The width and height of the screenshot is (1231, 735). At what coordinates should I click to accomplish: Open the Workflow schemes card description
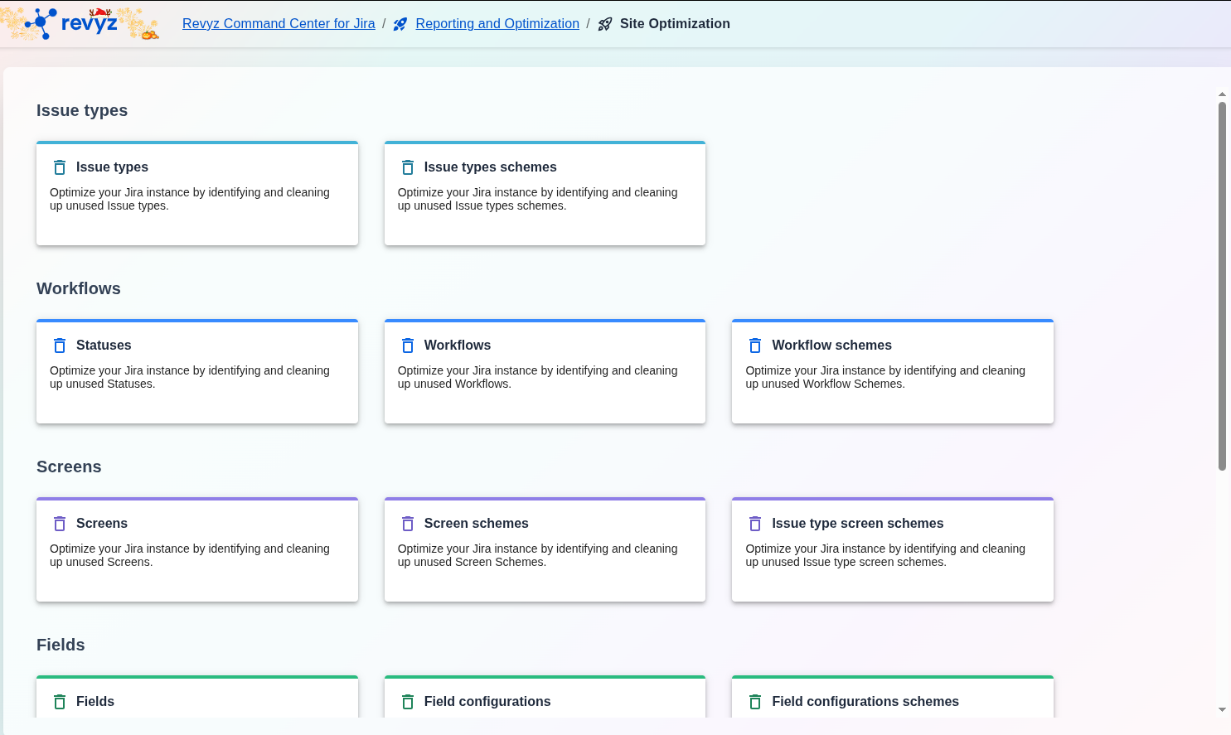[884, 377]
